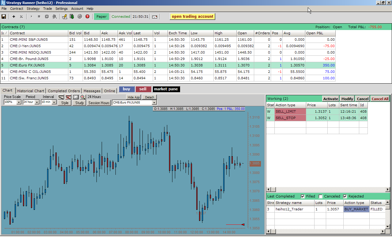
Task: Click the green dollar sign account icon
Action: coord(72,17)
